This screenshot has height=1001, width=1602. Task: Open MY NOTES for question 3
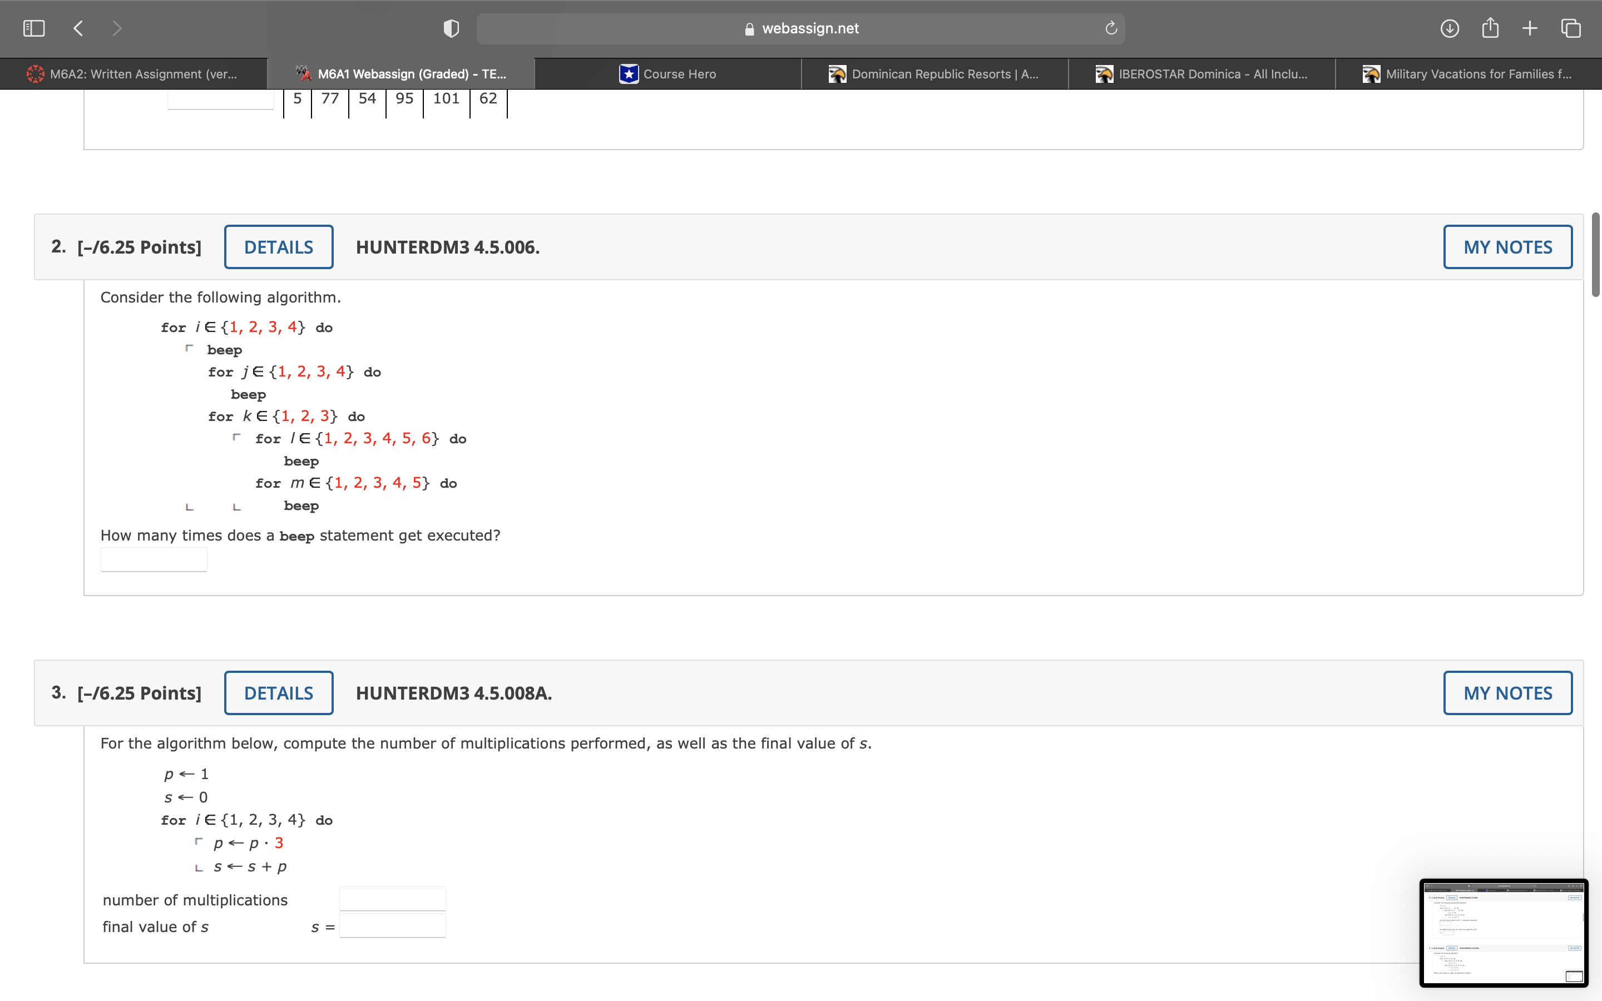[x=1507, y=693]
